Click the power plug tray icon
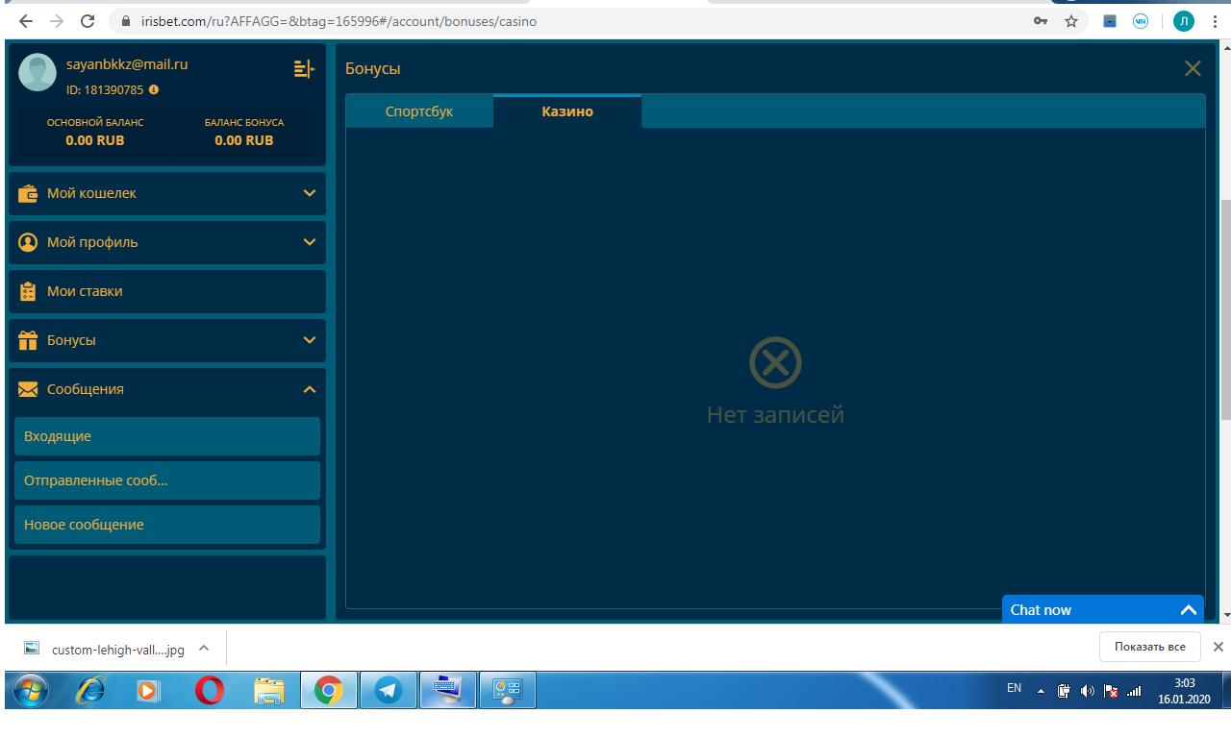1231x738 pixels. (1064, 691)
